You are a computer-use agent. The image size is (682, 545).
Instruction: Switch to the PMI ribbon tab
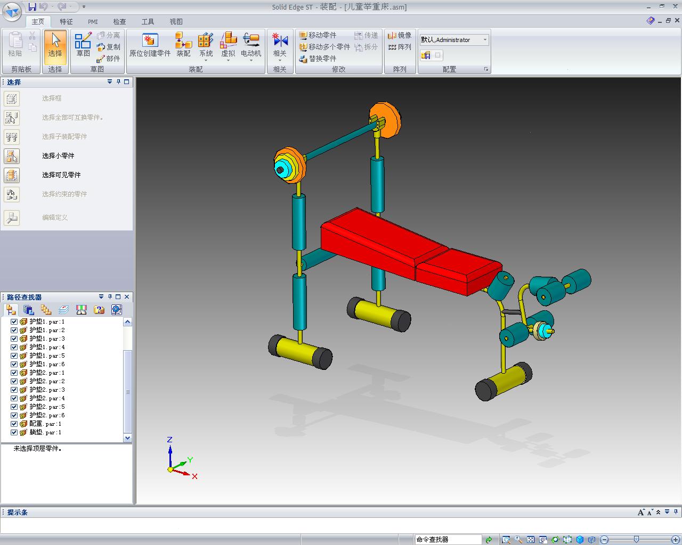(93, 22)
